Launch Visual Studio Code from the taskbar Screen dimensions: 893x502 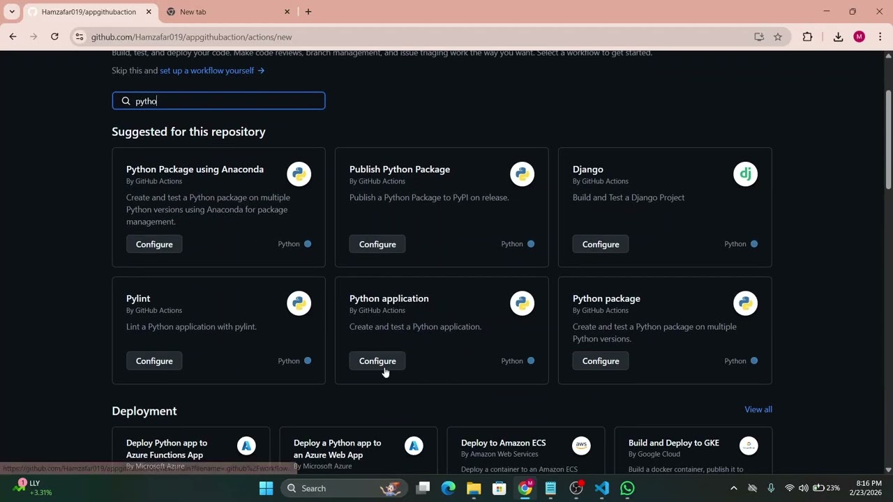pyautogui.click(x=602, y=488)
